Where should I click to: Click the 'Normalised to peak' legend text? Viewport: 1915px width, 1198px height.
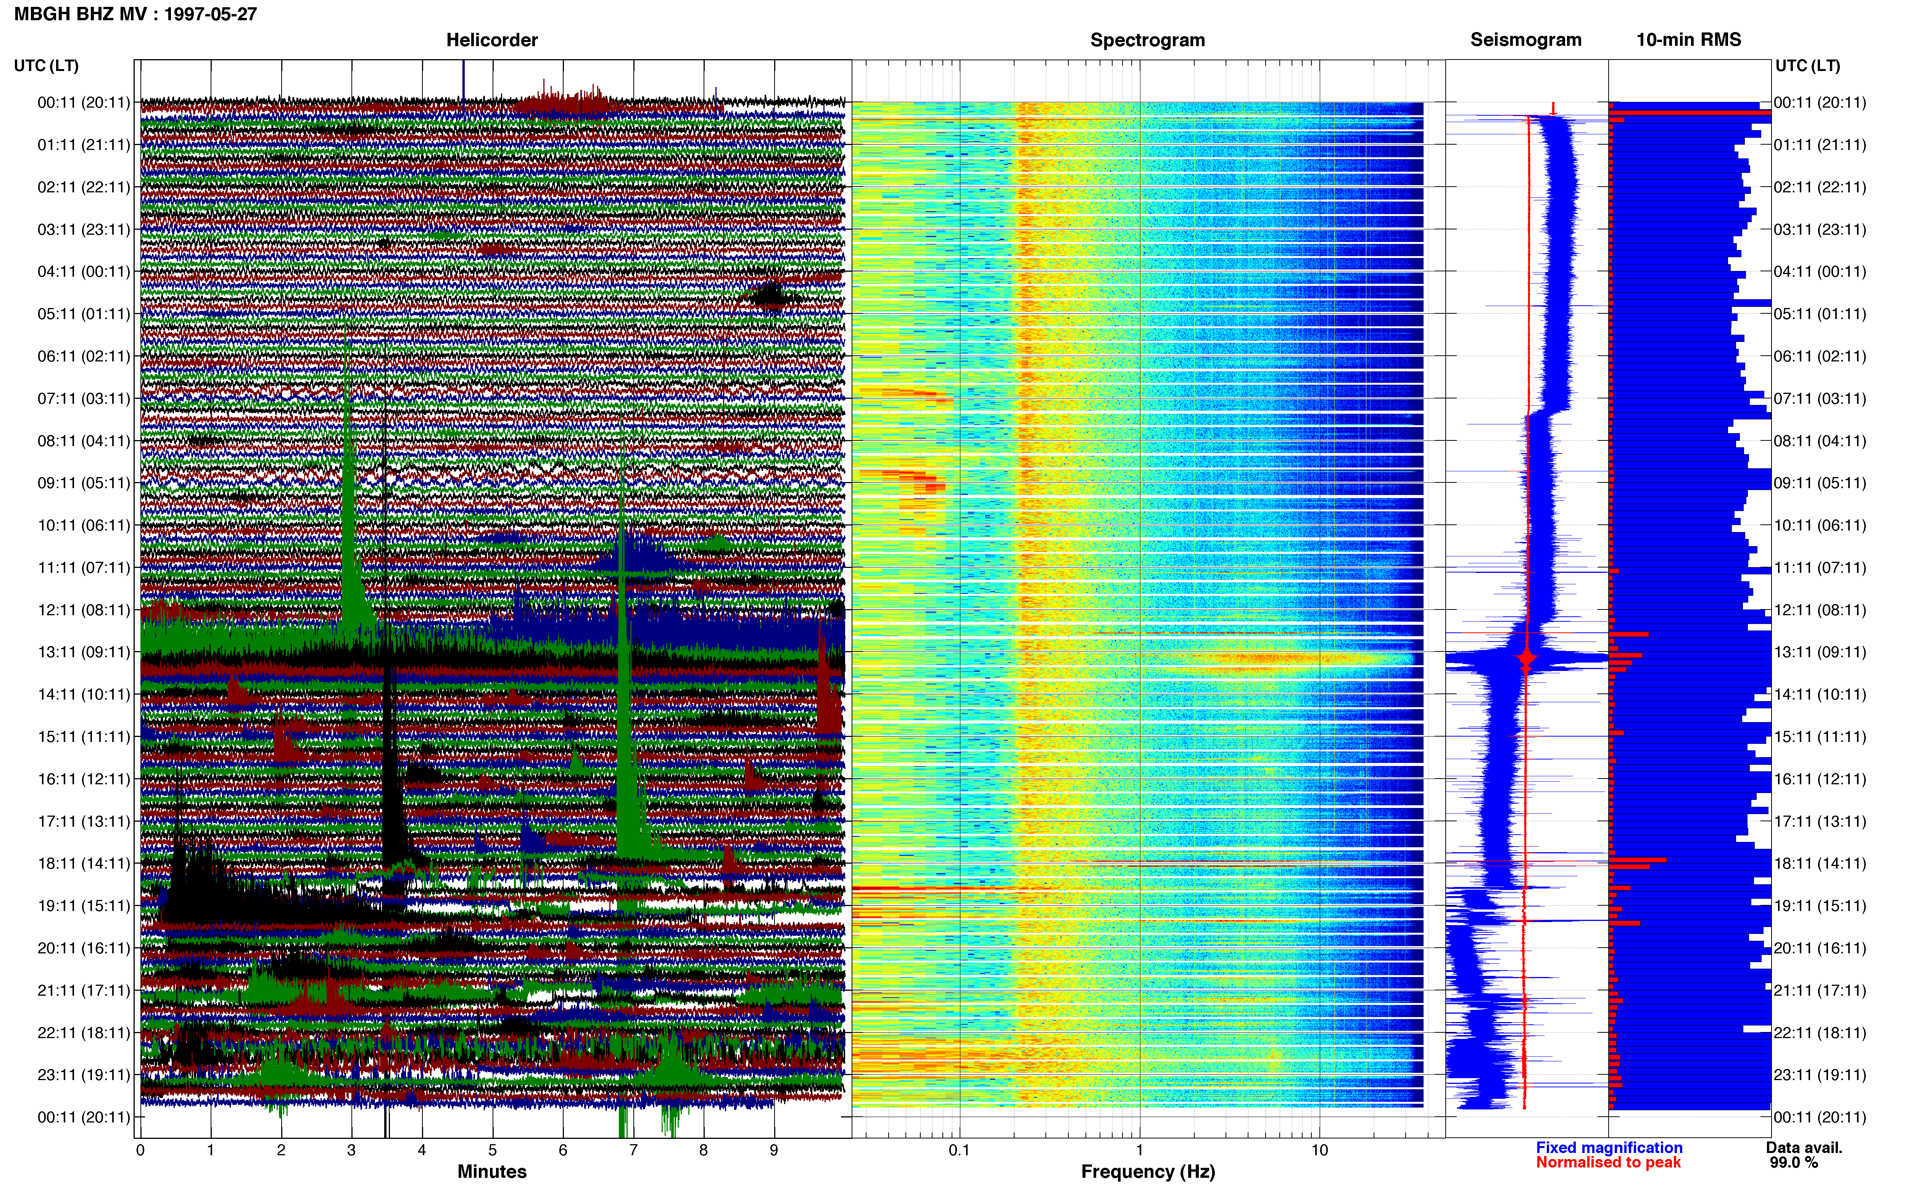click(x=1608, y=1163)
